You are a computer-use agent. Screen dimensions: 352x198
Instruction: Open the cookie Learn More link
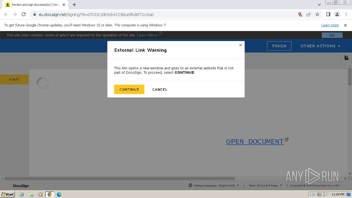(x=147, y=35)
